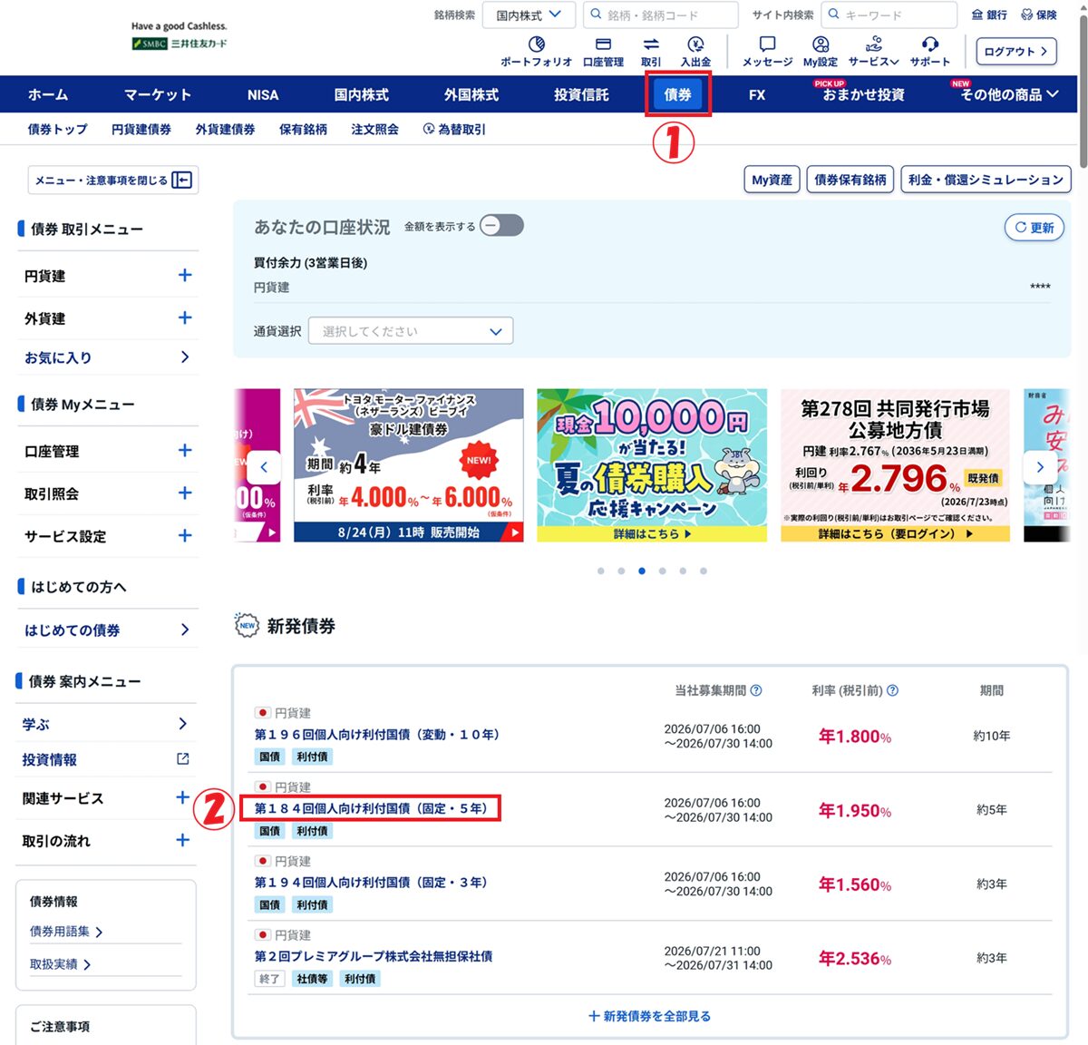Open 夏の債券購入応援キャンペーン banner
The height and width of the screenshot is (1045, 1088).
coord(652,465)
